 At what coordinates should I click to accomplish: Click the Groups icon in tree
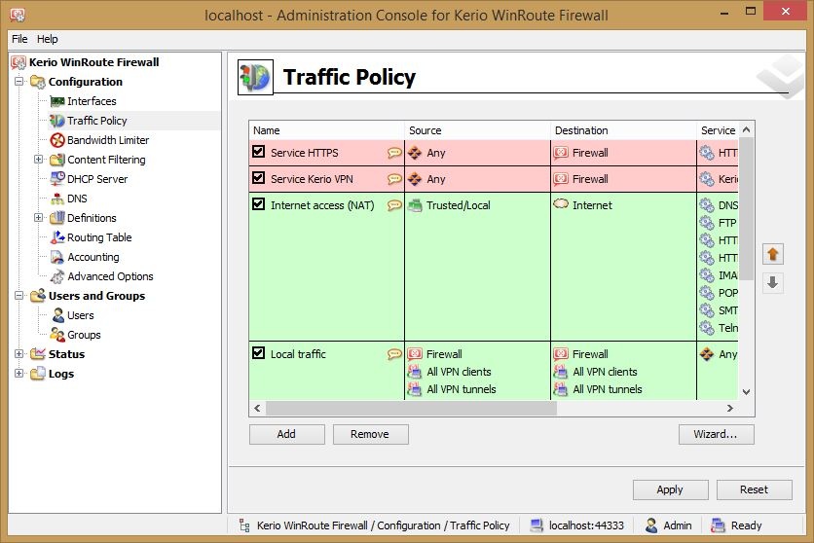coord(57,335)
